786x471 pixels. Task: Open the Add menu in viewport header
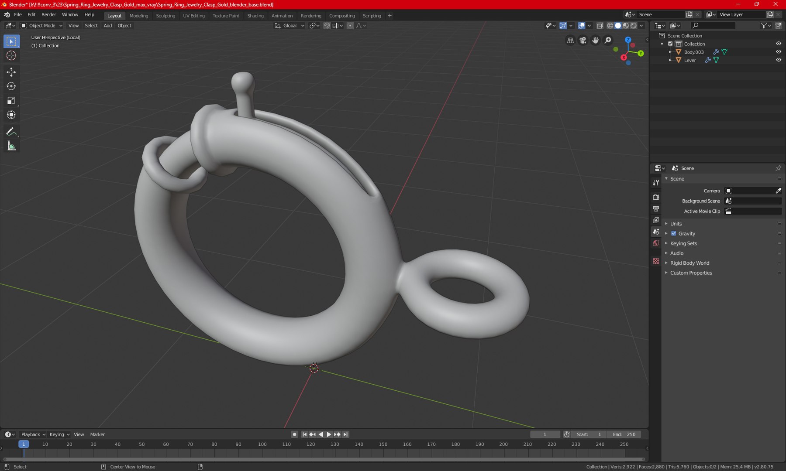(x=107, y=26)
